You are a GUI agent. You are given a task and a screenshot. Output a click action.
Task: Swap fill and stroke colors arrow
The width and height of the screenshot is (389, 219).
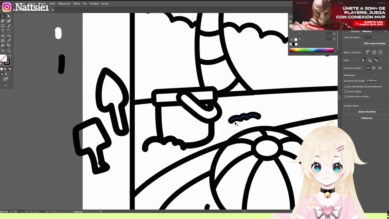(x=10, y=56)
